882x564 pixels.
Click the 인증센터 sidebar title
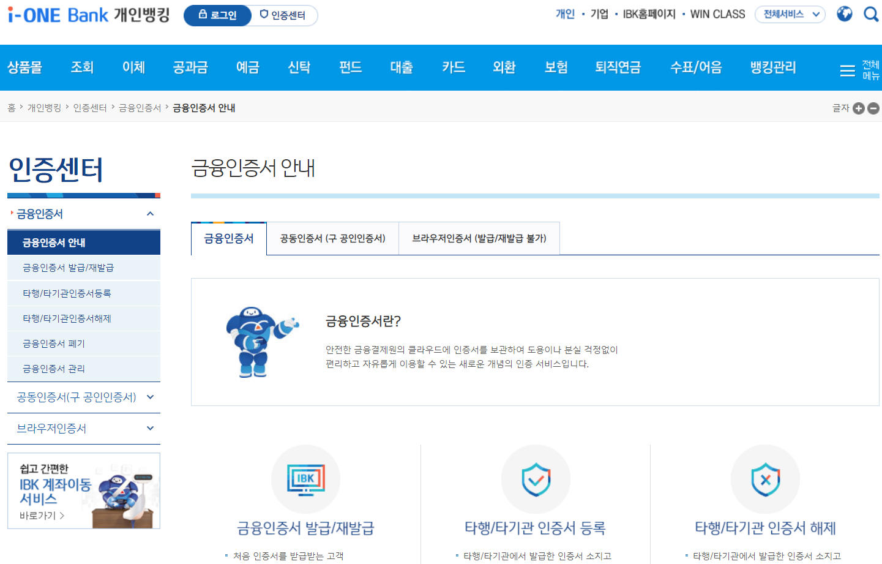[x=56, y=170]
